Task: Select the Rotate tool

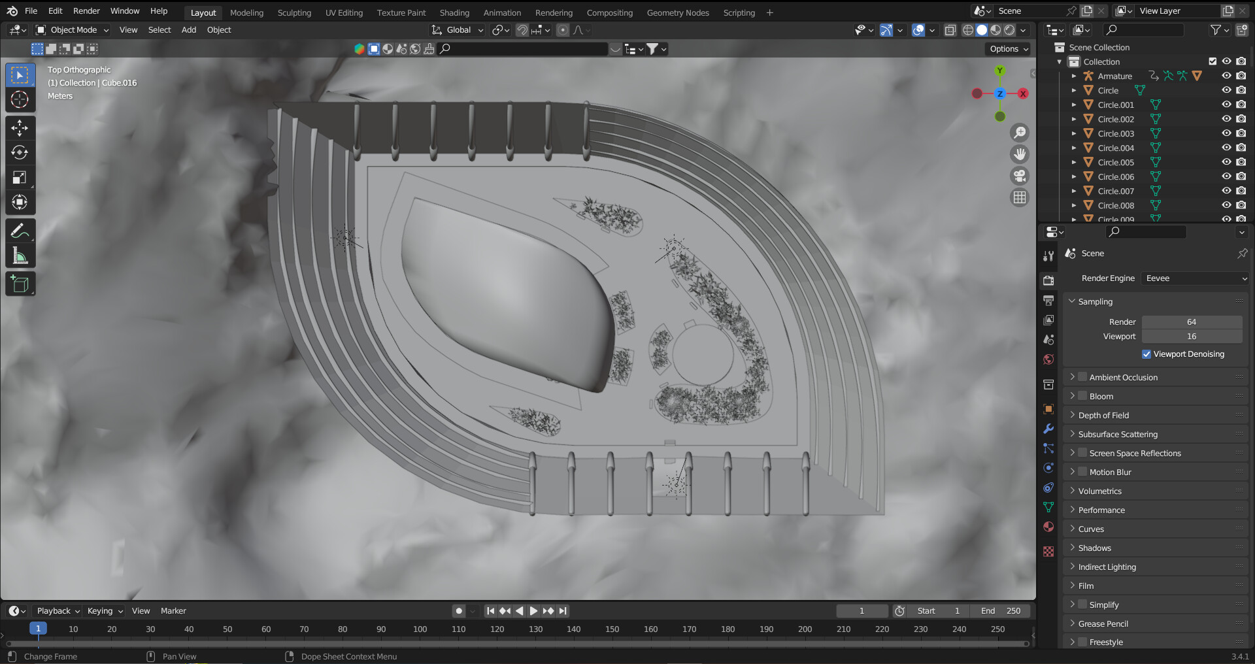Action: (x=20, y=152)
